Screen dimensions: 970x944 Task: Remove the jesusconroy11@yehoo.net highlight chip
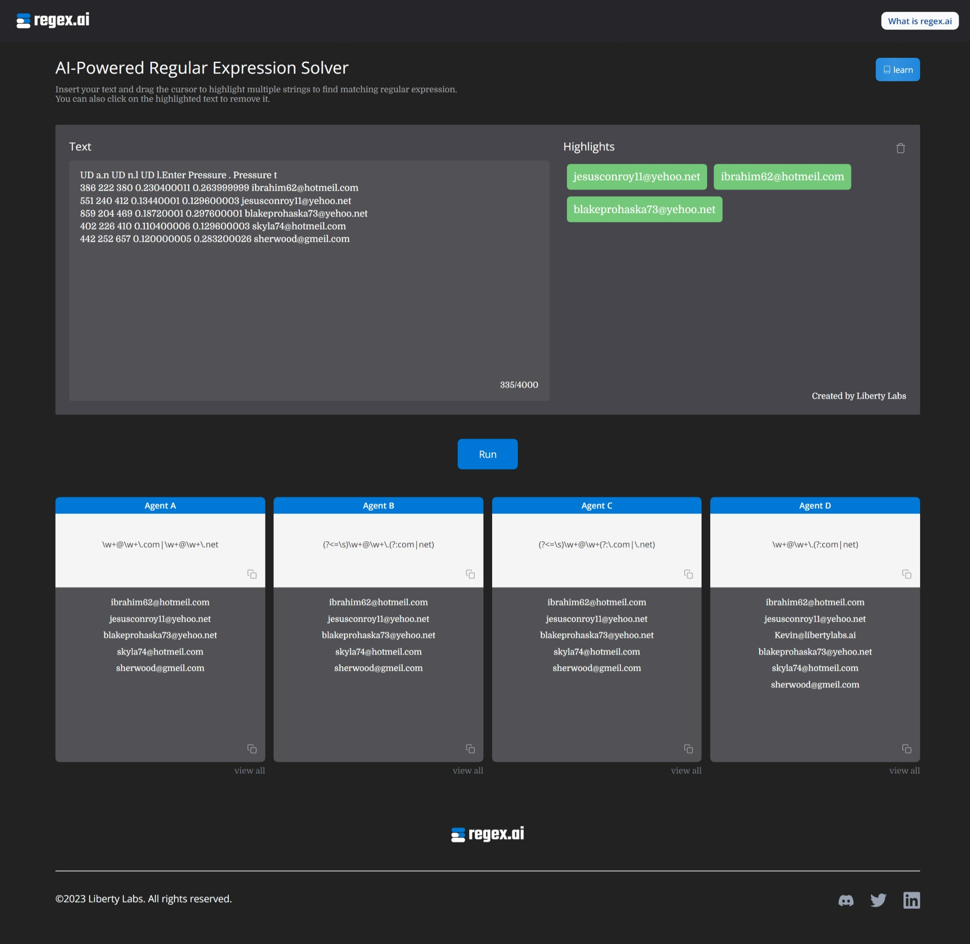click(x=636, y=177)
